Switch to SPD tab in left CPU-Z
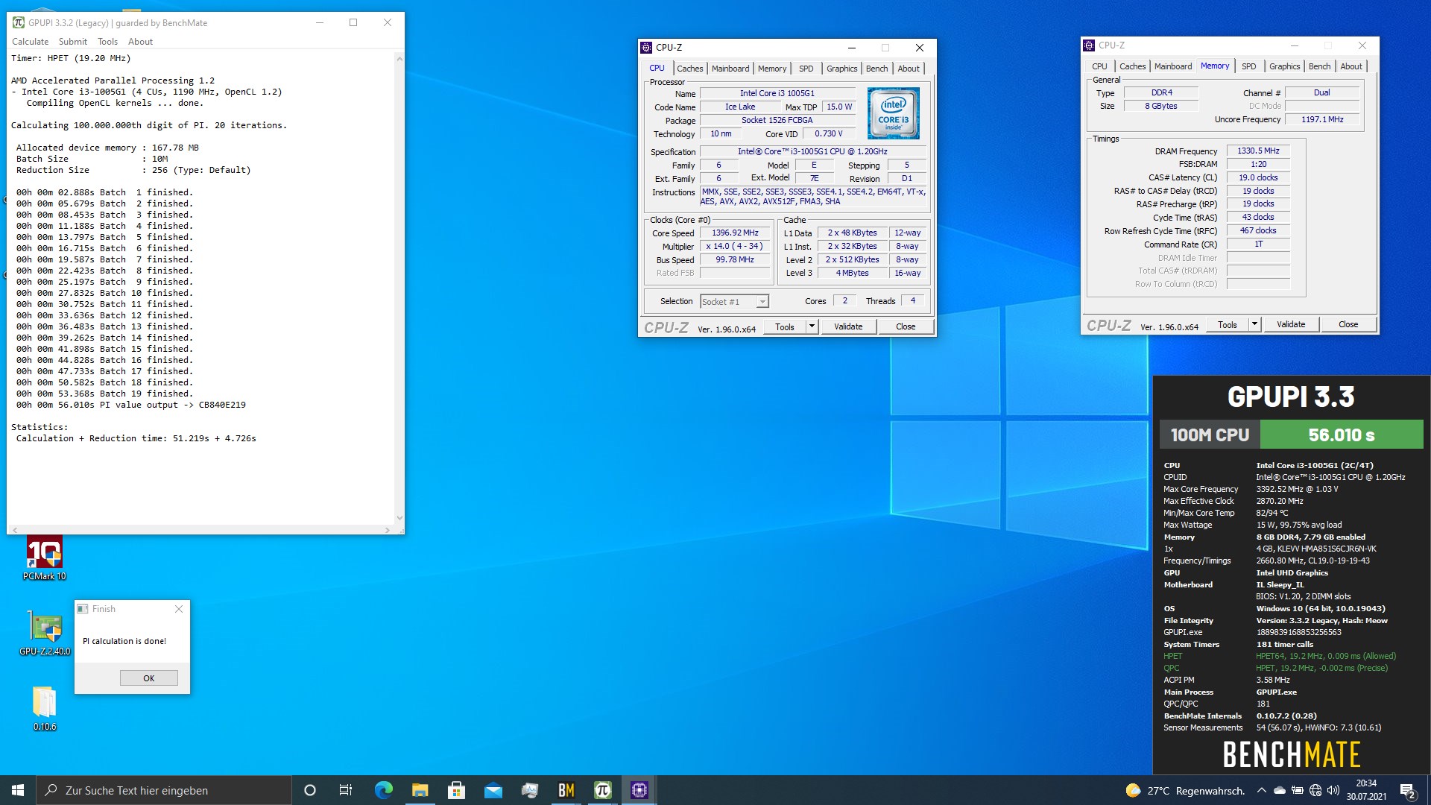The height and width of the screenshot is (805, 1431). click(806, 69)
